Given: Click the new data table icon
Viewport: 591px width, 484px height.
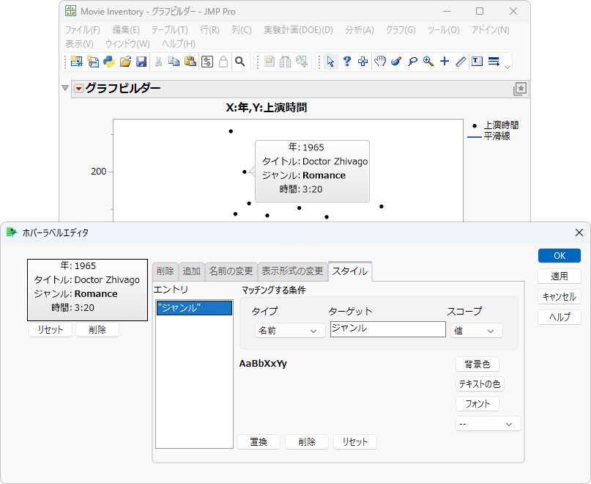Looking at the screenshot, I should tap(76, 61).
